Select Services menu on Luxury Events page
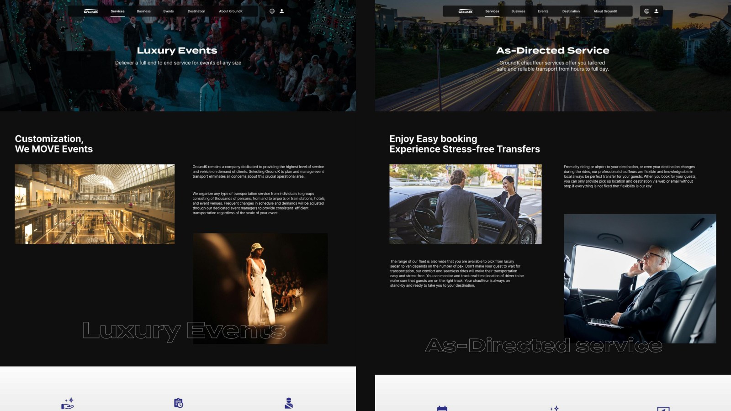731x411 pixels. pyautogui.click(x=117, y=11)
